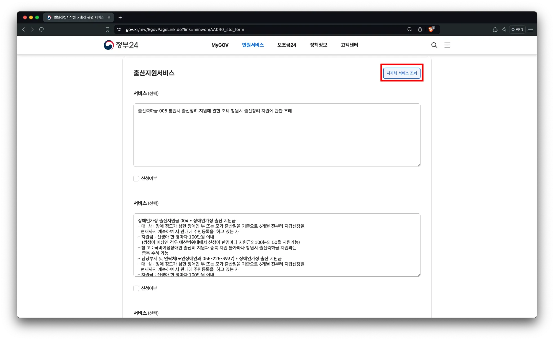Open the 보조금24 menu
Screen dimensions: 554x340
point(287,45)
